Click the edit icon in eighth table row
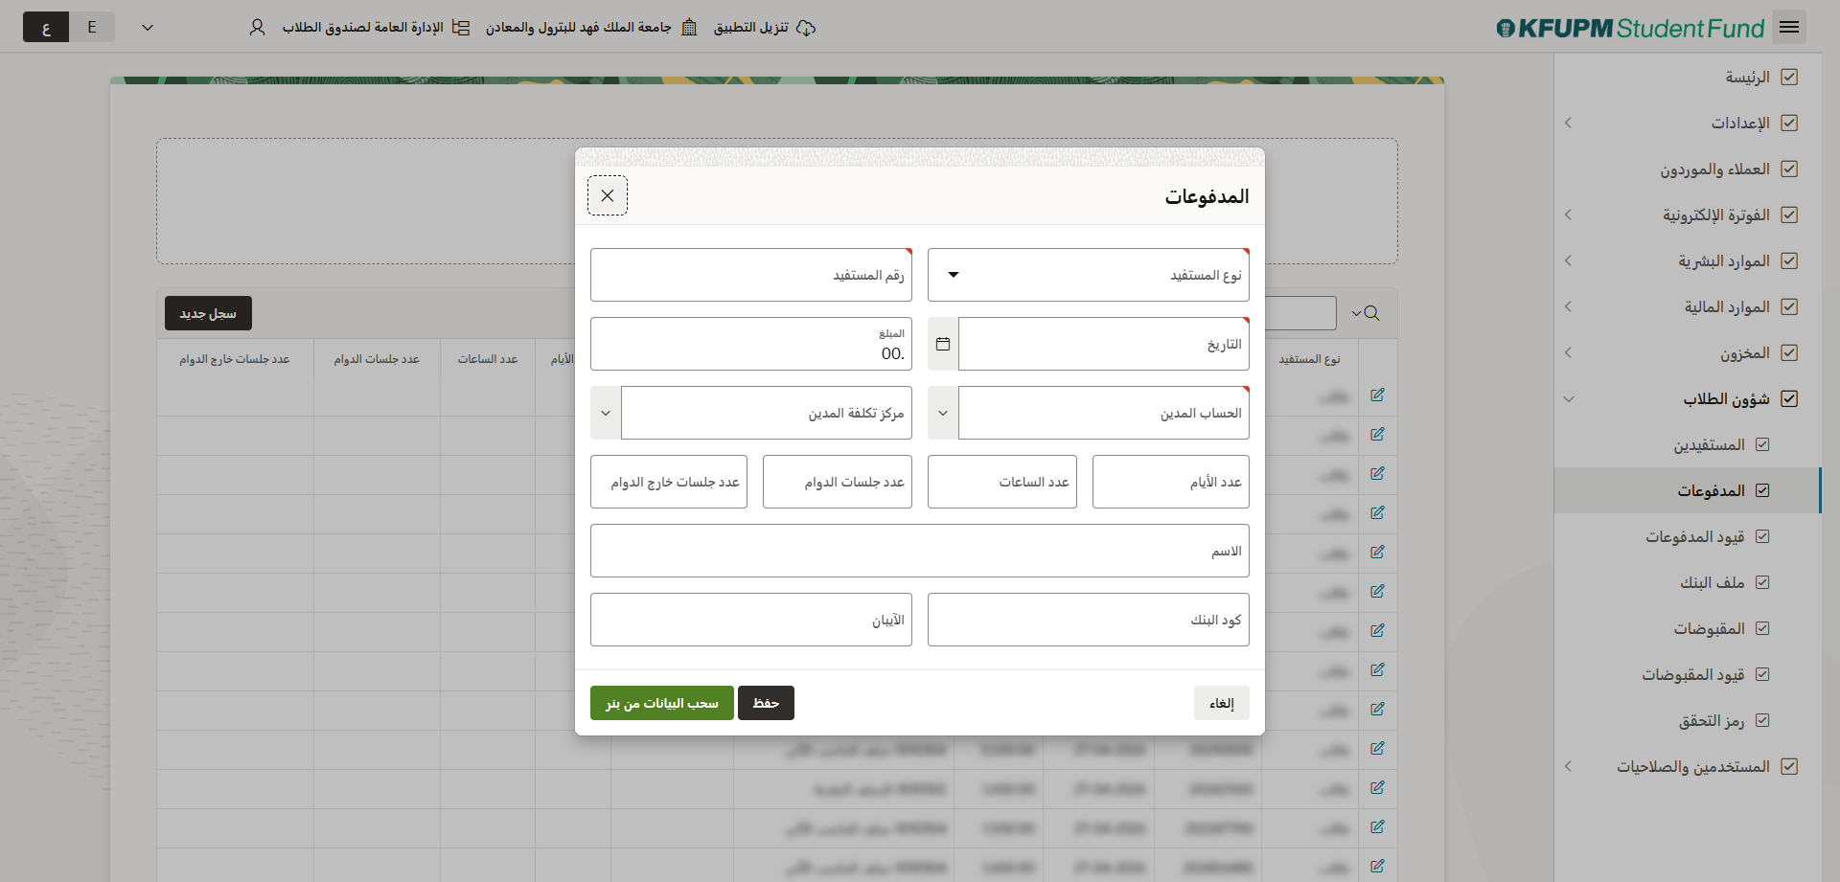The height and width of the screenshot is (882, 1840). (x=1377, y=669)
